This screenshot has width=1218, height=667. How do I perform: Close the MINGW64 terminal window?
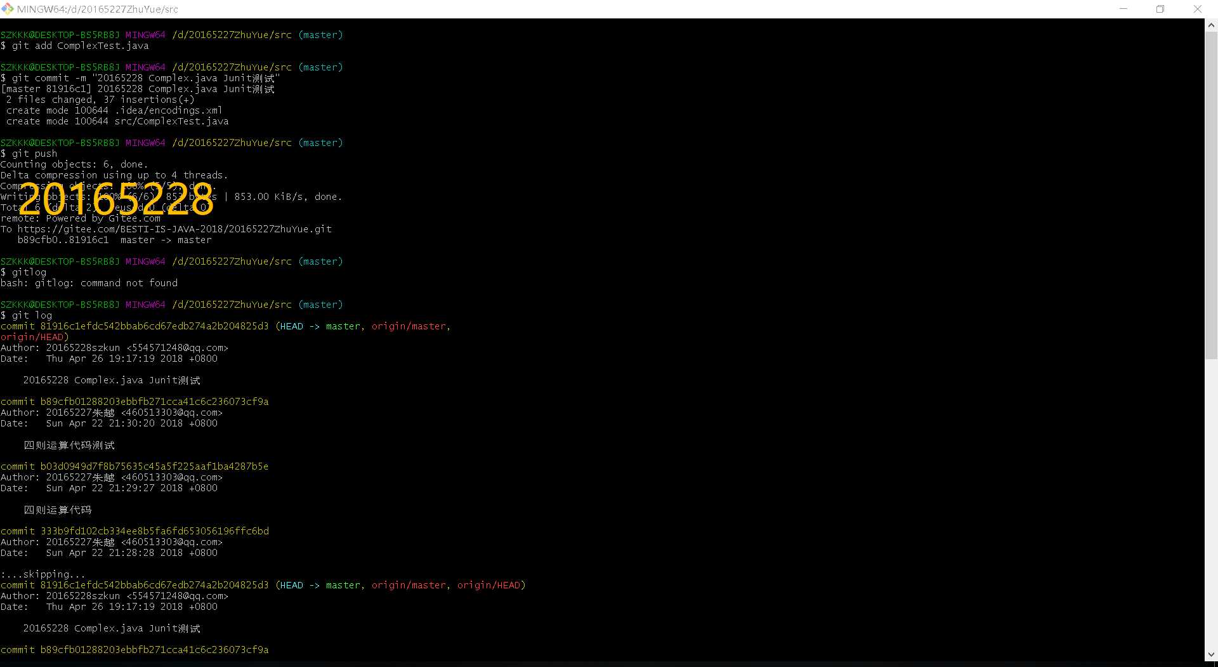pyautogui.click(x=1198, y=9)
